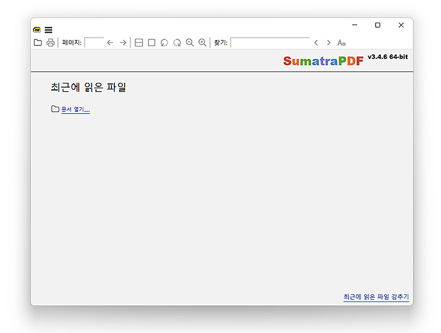Toggle match case Aa icon
This screenshot has height=333, width=441.
point(341,43)
